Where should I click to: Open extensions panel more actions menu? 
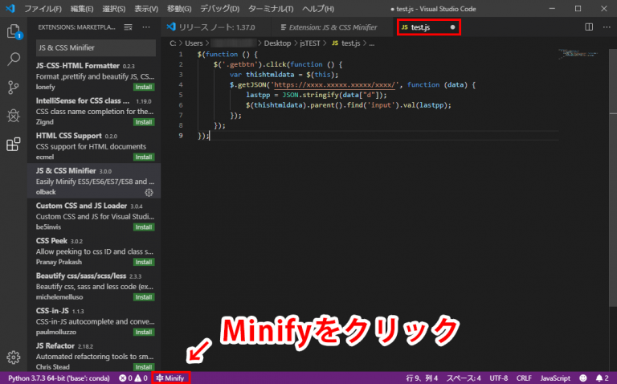click(146, 27)
